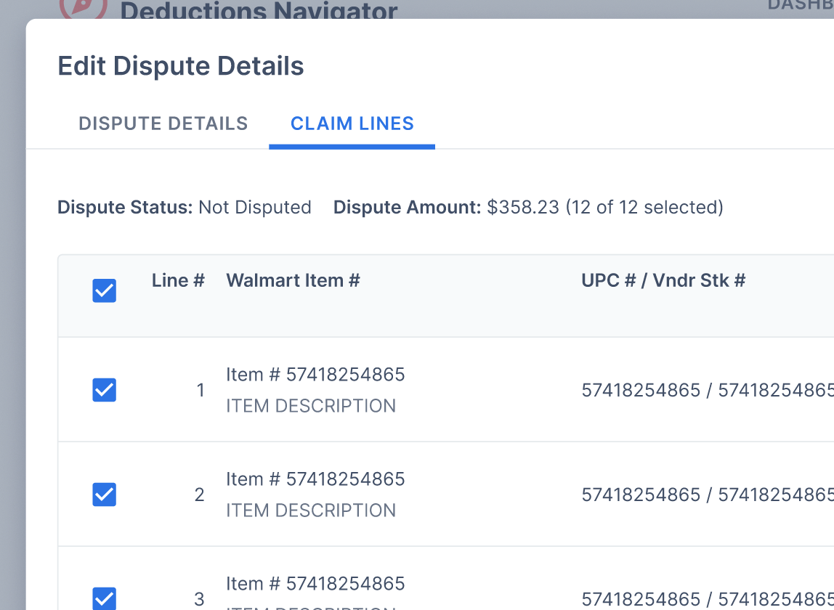834x610 pixels.
Task: Click the 12 of 12 selected text
Action: (646, 207)
